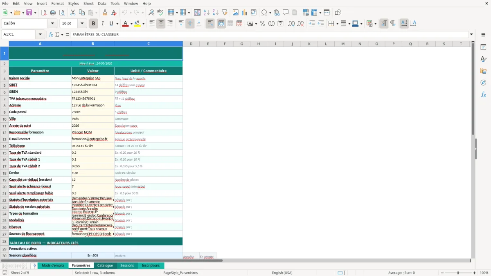Insert a pivot table
Image resolution: width=491 pixels, height=276 pixels.
[x=254, y=13]
